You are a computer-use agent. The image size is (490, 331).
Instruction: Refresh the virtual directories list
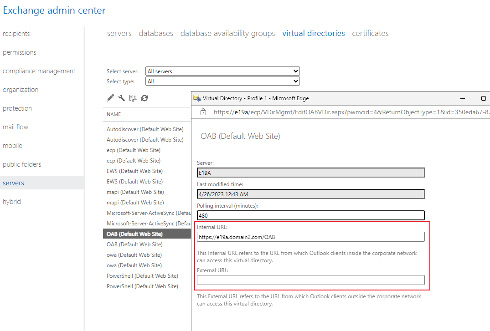[x=144, y=98]
